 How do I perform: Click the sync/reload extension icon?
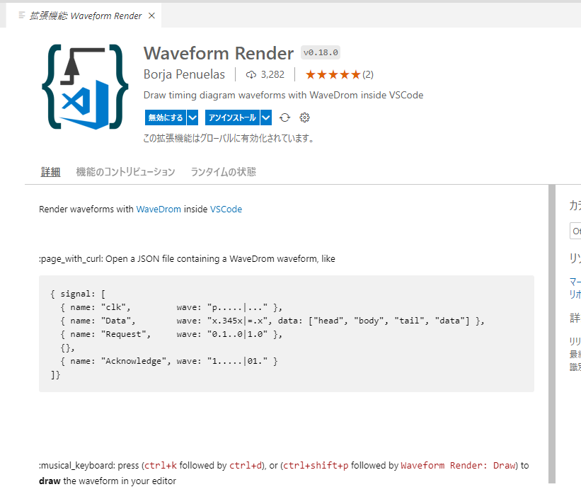pyautogui.click(x=284, y=117)
